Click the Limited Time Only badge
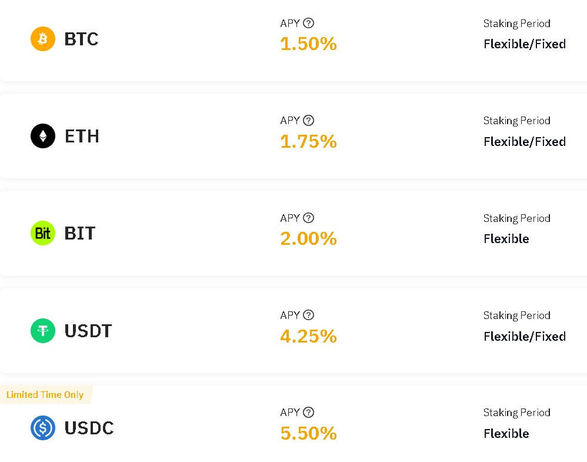The image size is (587, 462). pos(45,394)
